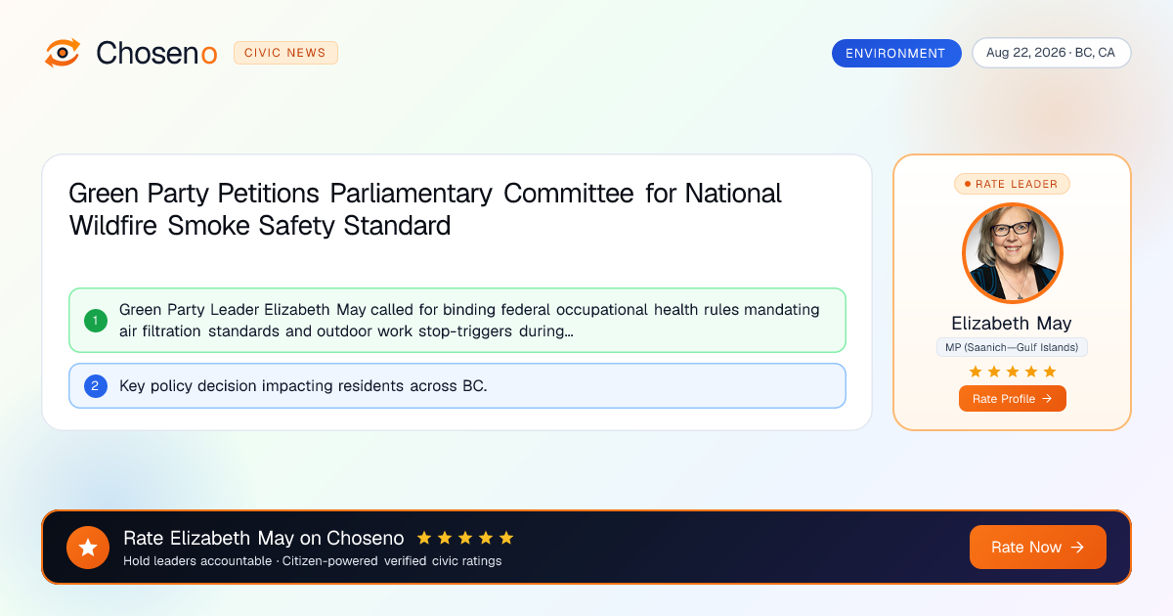Open the Key policy decision summary point
Viewport: 1173px width, 616px height.
coord(457,385)
